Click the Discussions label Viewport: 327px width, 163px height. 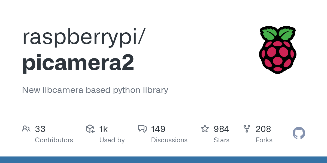[x=169, y=140]
